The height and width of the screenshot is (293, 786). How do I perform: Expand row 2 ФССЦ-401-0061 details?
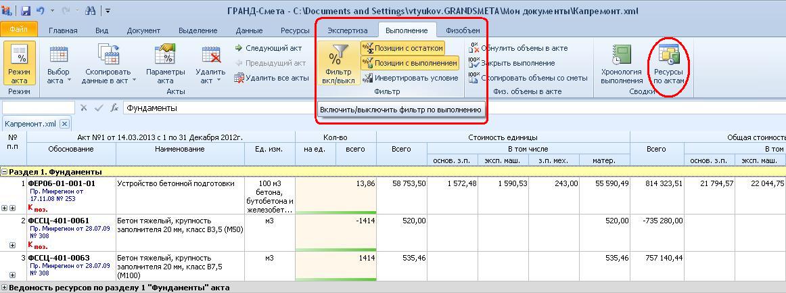[x=12, y=246]
